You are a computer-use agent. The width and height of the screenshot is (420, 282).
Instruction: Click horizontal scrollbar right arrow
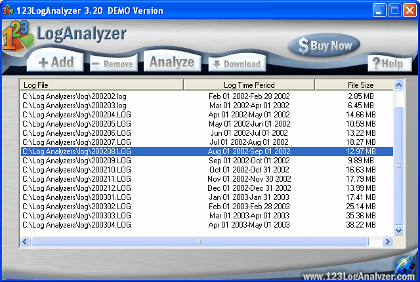[x=387, y=241]
